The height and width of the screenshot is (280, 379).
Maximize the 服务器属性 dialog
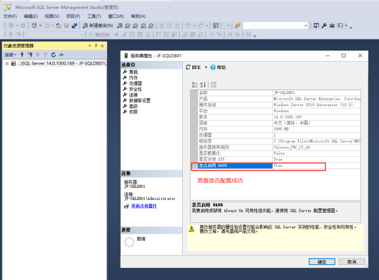point(343,56)
